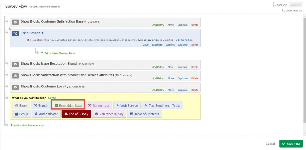
Task: Click the Then Branch If title
Action: click(x=33, y=33)
